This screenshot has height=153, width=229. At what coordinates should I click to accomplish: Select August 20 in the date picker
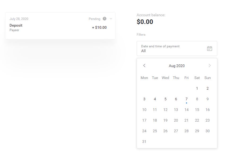point(176,120)
